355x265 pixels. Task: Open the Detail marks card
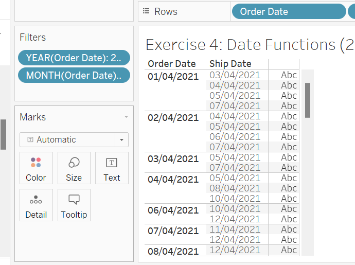point(36,205)
